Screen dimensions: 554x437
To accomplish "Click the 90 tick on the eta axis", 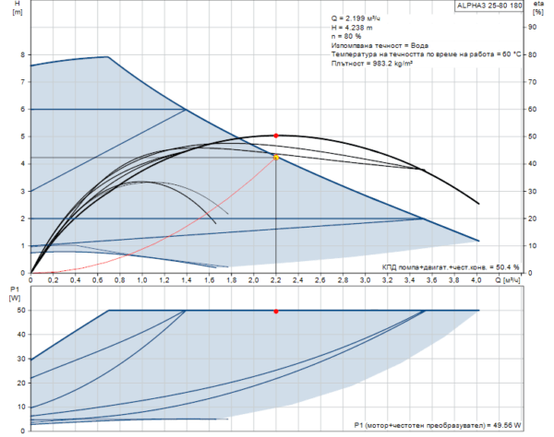I will [x=530, y=27].
